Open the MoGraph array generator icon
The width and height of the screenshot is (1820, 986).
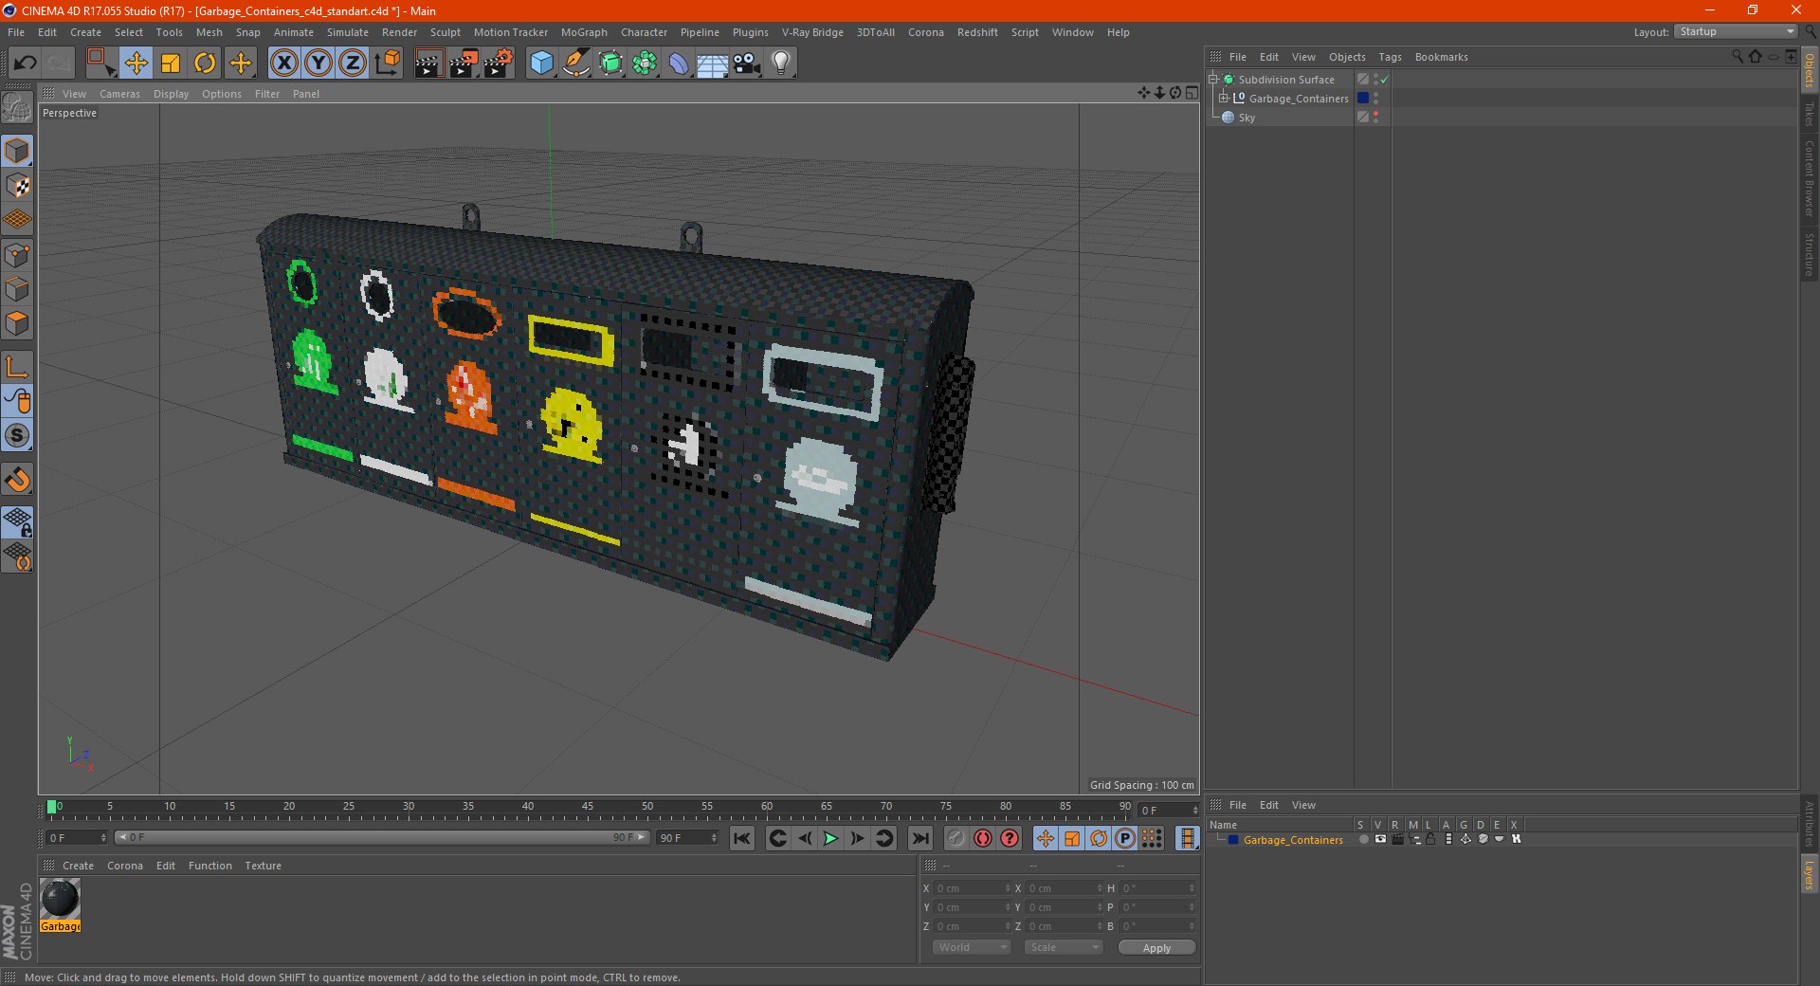pos(645,64)
